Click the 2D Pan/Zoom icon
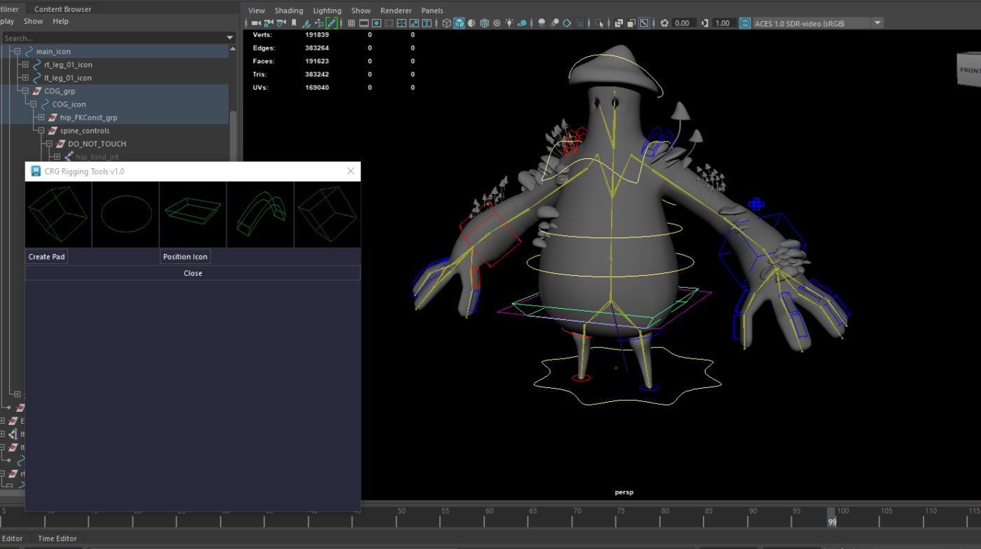Viewport: 981px width, 549px height. point(320,23)
